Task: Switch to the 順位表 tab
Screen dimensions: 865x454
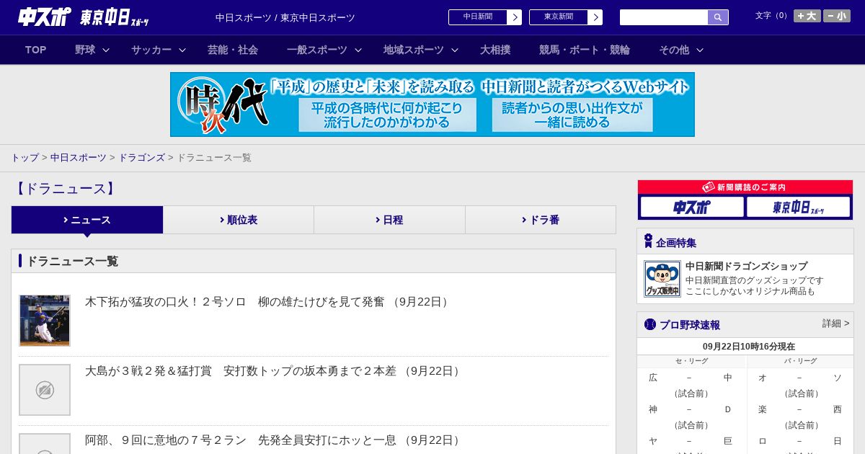Action: (239, 220)
